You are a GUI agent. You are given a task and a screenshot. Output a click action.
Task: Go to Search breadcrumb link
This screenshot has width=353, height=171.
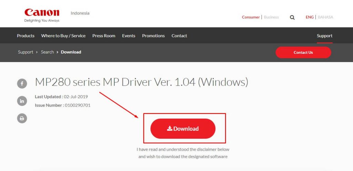(x=47, y=52)
